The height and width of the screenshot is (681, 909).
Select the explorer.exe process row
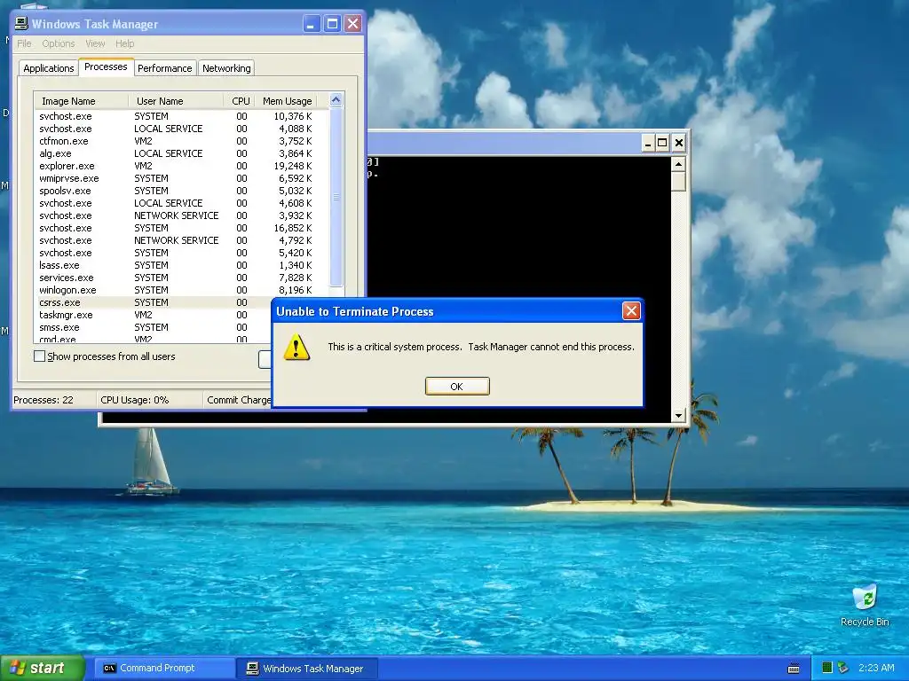click(181, 166)
